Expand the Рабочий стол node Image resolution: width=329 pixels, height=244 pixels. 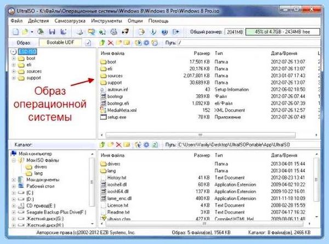[14, 186]
